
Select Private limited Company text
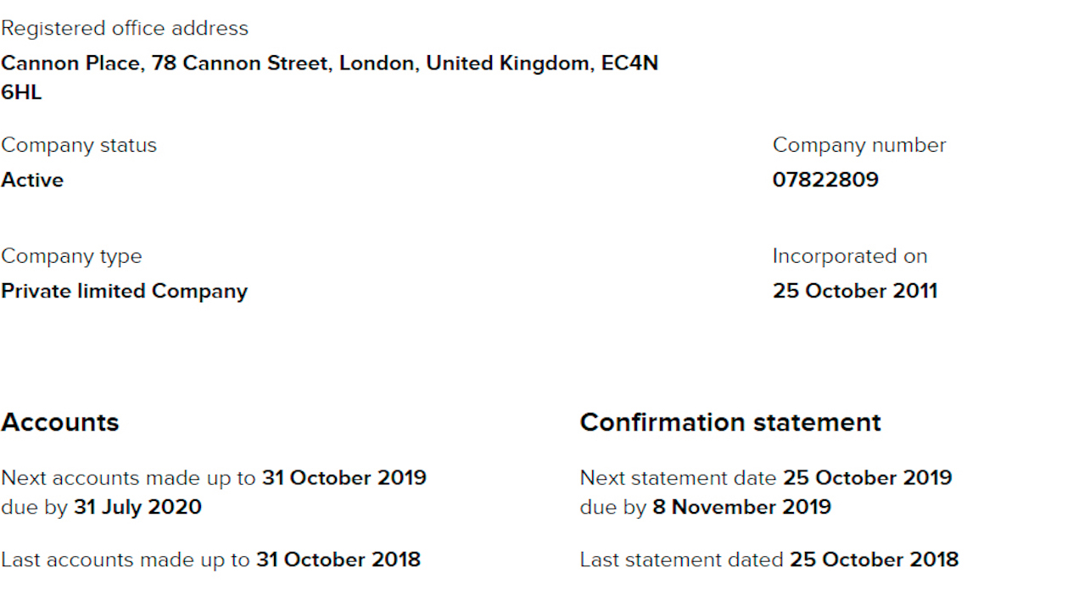pyautogui.click(x=124, y=292)
